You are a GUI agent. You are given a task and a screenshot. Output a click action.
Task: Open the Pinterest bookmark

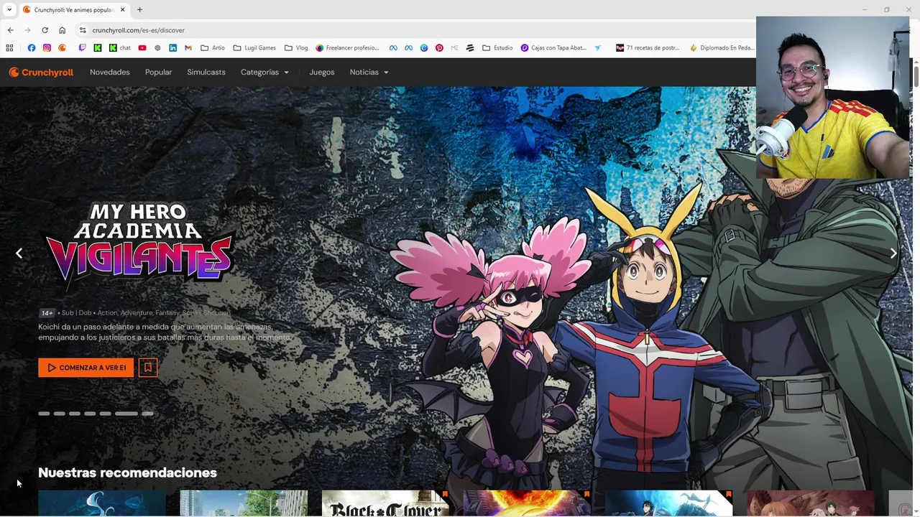(x=439, y=48)
